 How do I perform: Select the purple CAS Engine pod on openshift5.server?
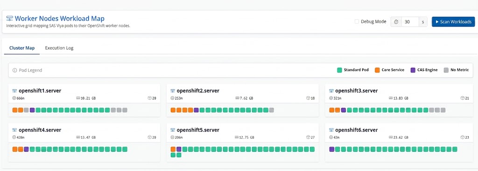pyautogui.click(x=179, y=150)
